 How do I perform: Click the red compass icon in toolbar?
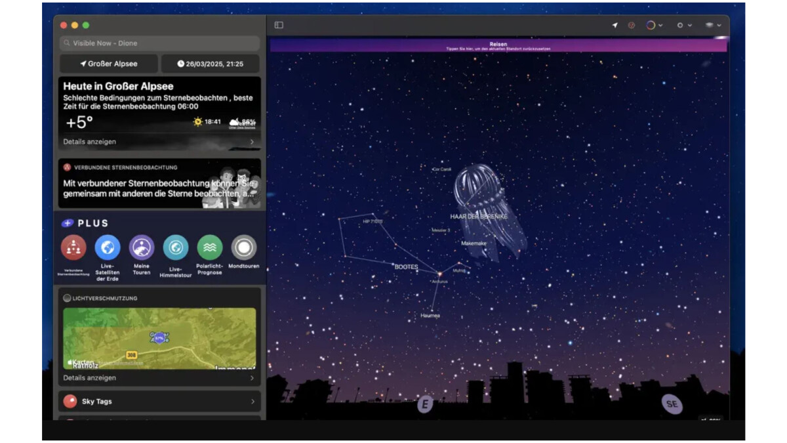pos(632,26)
